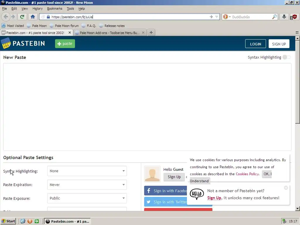The width and height of the screenshot is (300, 225).
Task: Open the address bar history dropdown
Action: tap(217, 17)
